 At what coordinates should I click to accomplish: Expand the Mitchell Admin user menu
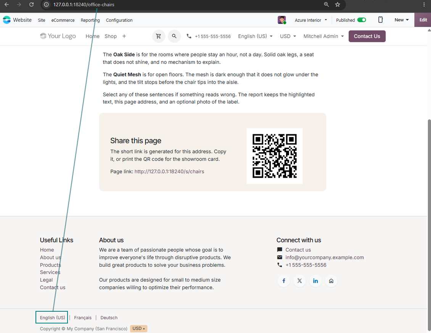(323, 36)
